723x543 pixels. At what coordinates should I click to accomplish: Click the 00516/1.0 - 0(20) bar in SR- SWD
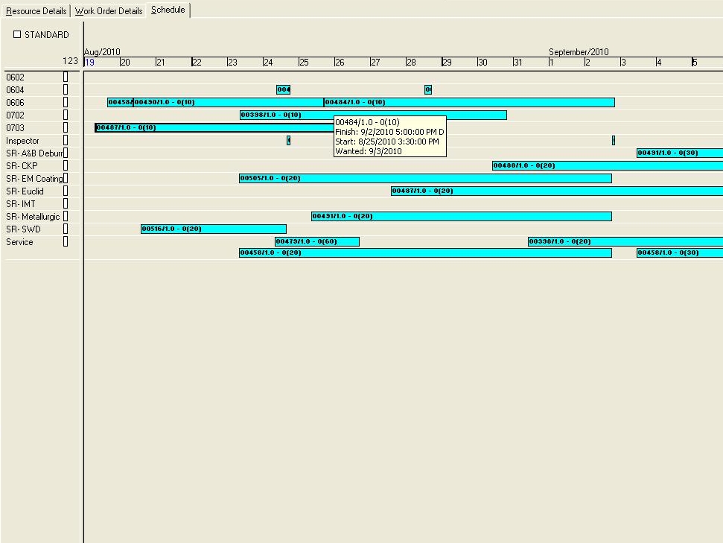click(x=213, y=229)
